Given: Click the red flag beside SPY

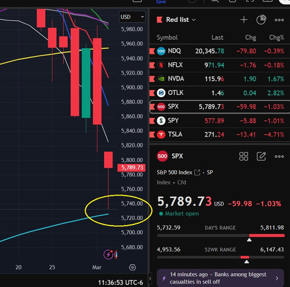Looking at the screenshot, I should pos(152,120).
